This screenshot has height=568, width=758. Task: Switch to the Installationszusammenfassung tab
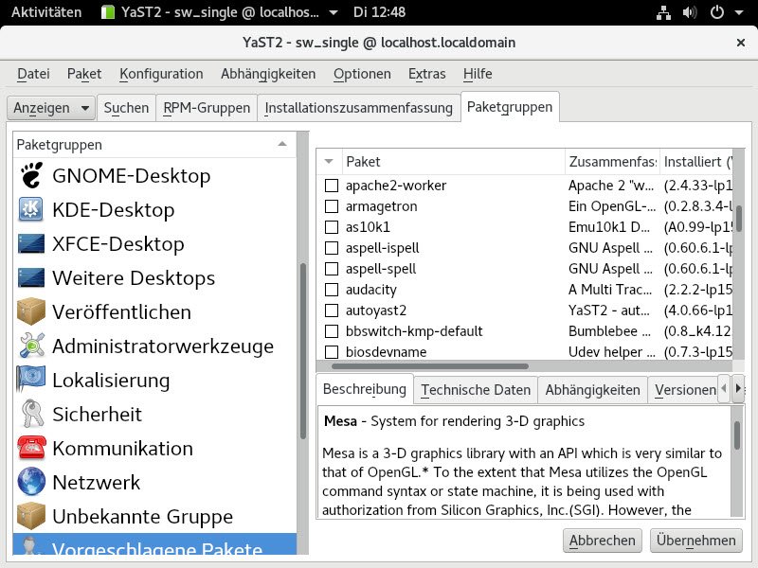point(359,108)
